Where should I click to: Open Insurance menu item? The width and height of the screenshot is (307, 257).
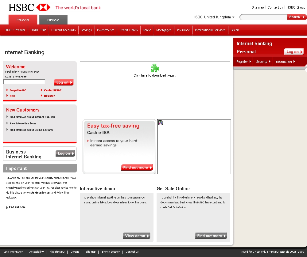(183, 30)
